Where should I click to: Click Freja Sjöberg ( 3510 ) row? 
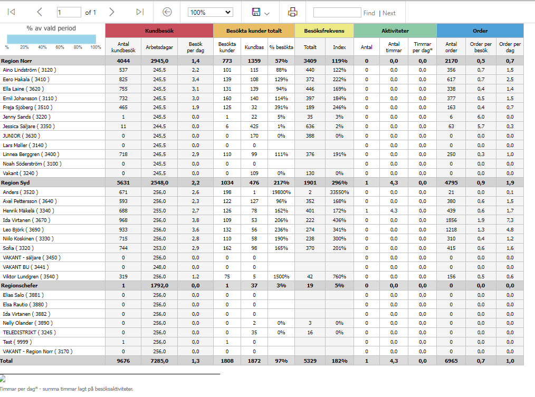[262, 108]
